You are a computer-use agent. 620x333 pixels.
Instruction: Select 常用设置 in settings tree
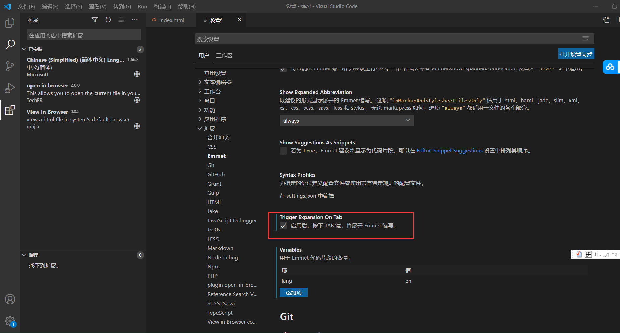(x=215, y=73)
